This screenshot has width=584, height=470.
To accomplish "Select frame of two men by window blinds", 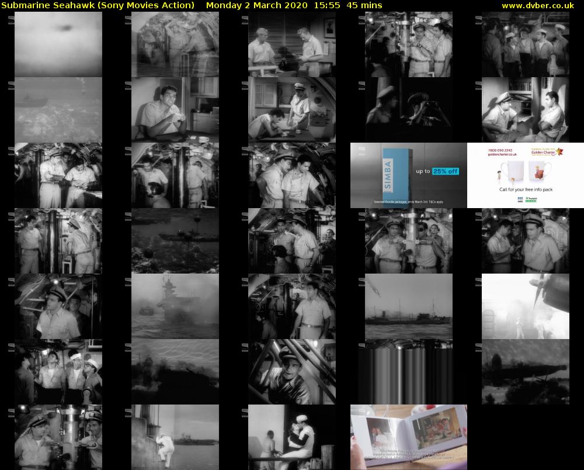I will [x=292, y=44].
